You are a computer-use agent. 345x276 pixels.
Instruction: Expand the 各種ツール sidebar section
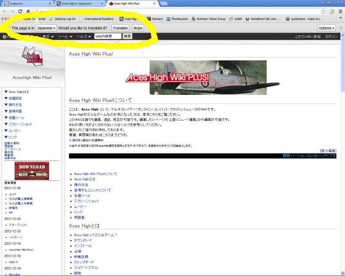pyautogui.click(x=15, y=118)
